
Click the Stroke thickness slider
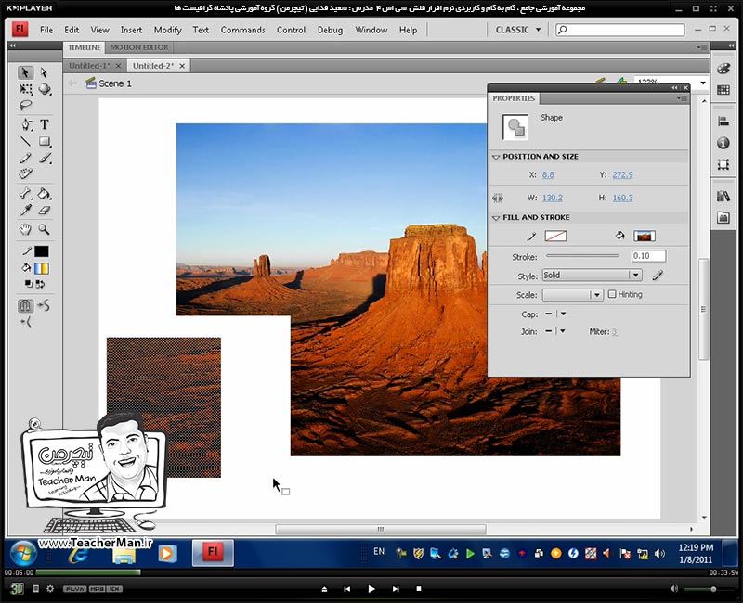(x=583, y=256)
